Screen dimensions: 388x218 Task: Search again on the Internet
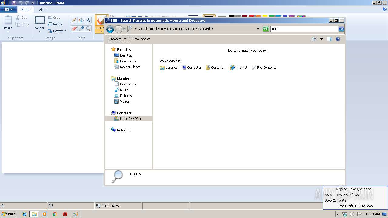point(239,68)
